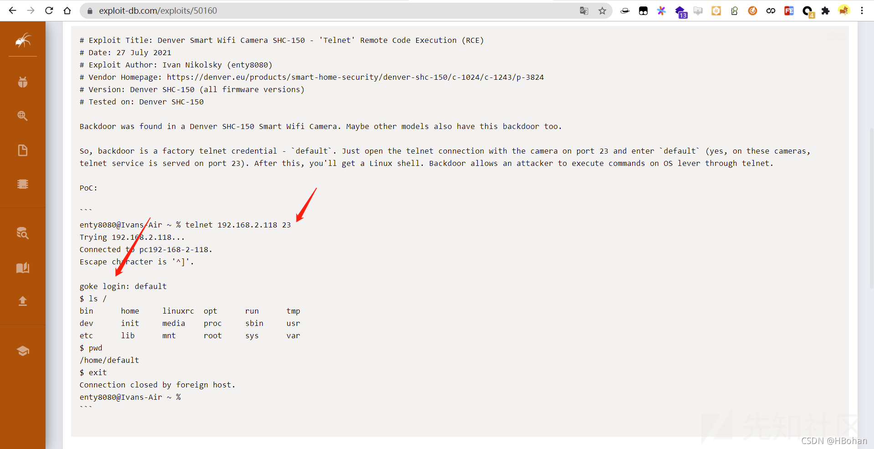Open the Shellcodes chip sidebar icon
The height and width of the screenshot is (449, 874).
[23, 184]
